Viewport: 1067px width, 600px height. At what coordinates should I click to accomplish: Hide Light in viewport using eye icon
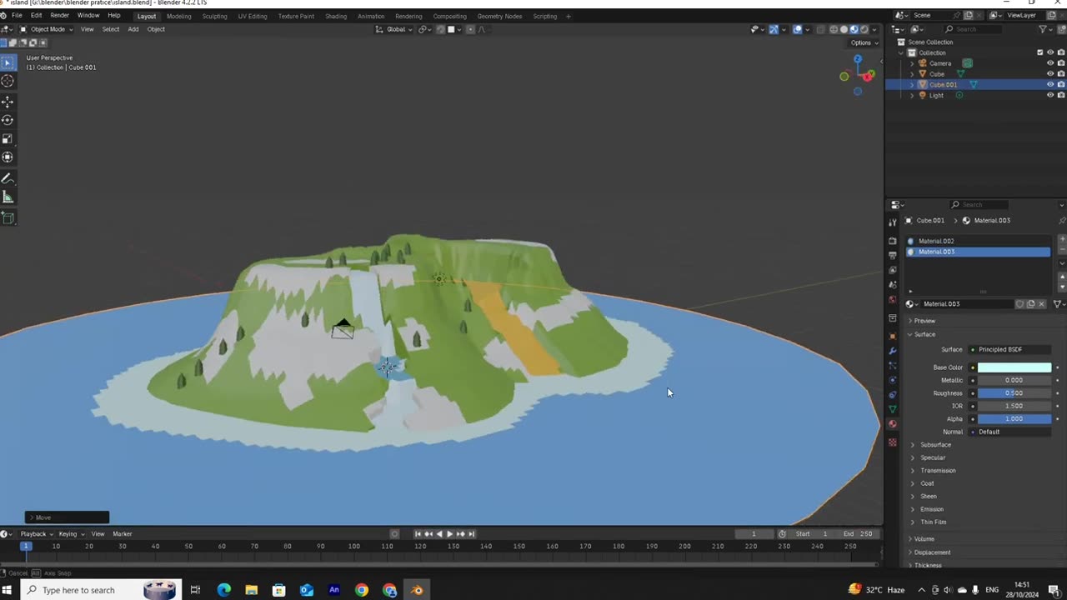(1050, 95)
